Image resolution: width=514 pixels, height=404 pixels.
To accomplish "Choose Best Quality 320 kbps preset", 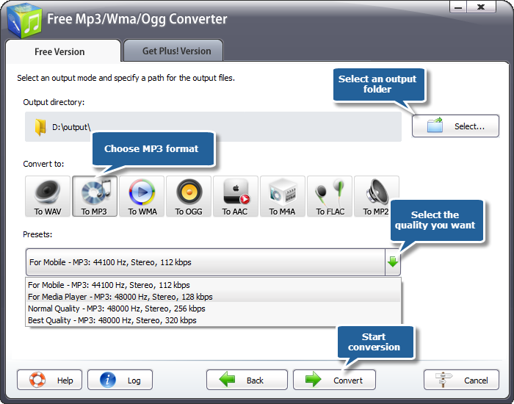I will point(213,320).
